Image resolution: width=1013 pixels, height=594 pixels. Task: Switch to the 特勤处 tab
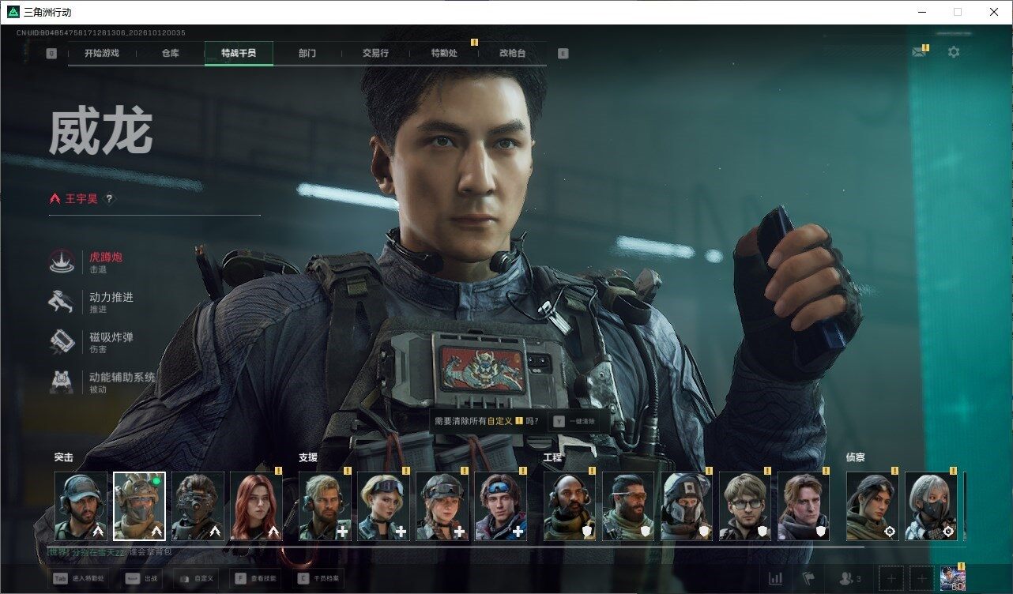tap(444, 54)
